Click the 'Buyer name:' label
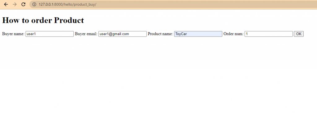 [x=13, y=34]
